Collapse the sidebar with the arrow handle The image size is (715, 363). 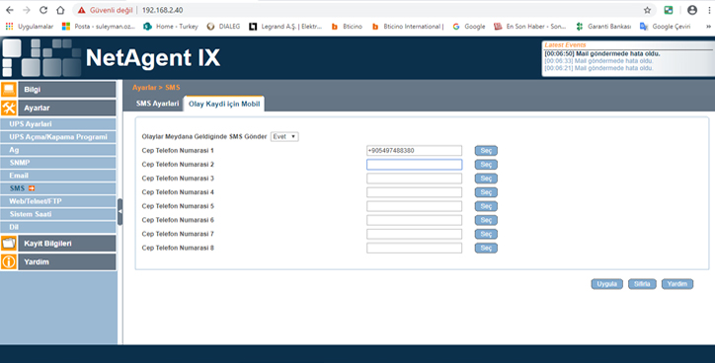click(x=119, y=211)
